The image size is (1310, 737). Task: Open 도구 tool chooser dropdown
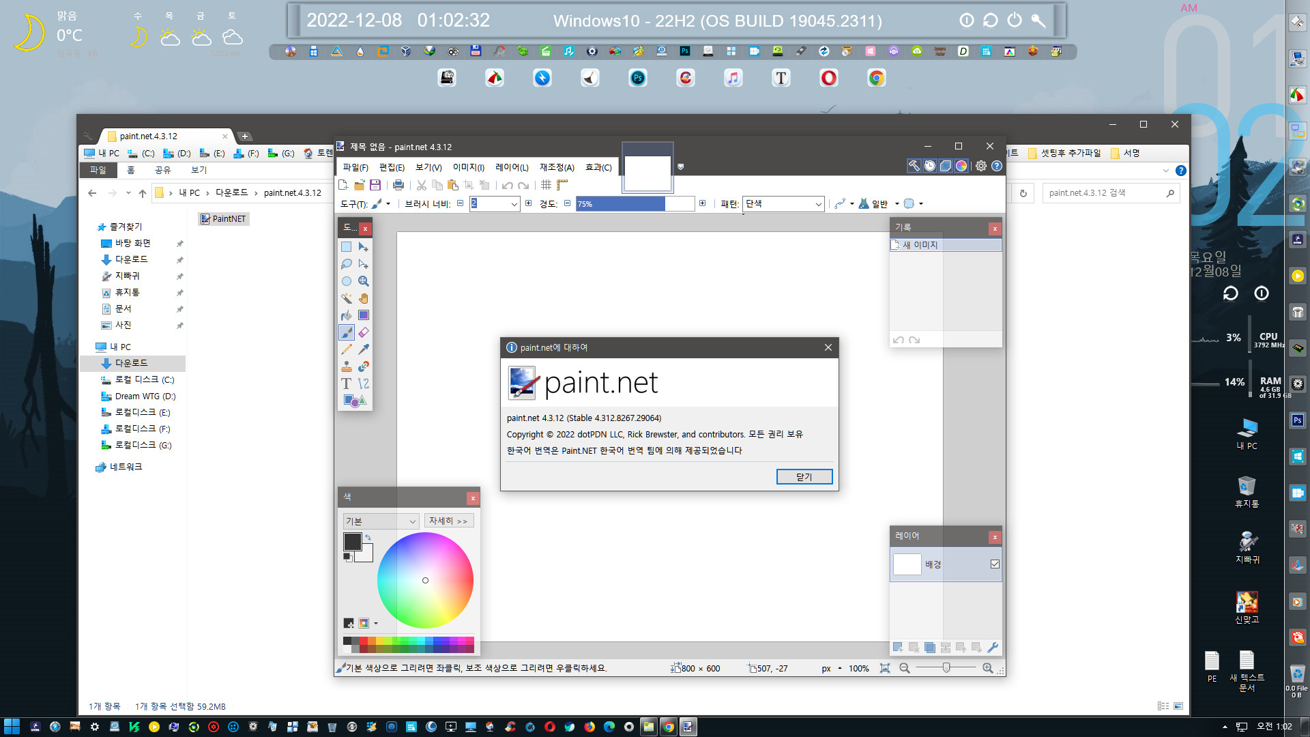(x=381, y=204)
